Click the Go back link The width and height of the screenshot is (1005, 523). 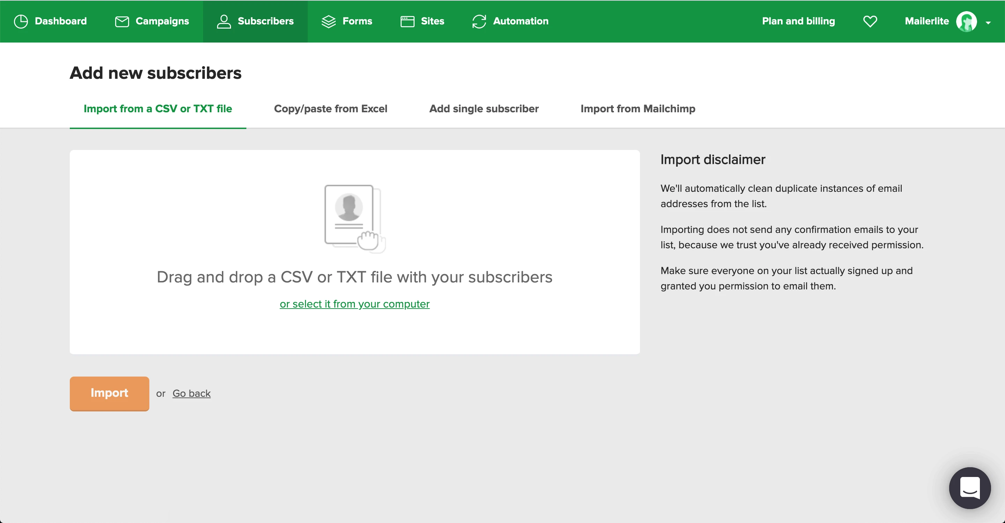click(x=191, y=394)
